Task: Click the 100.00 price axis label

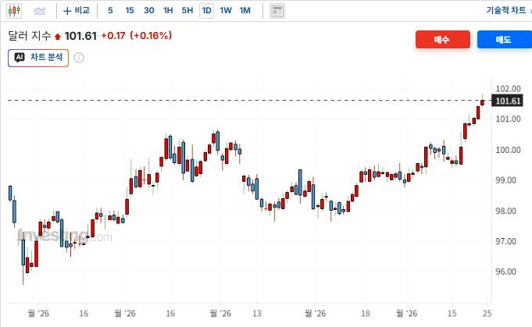Action: 508,150
